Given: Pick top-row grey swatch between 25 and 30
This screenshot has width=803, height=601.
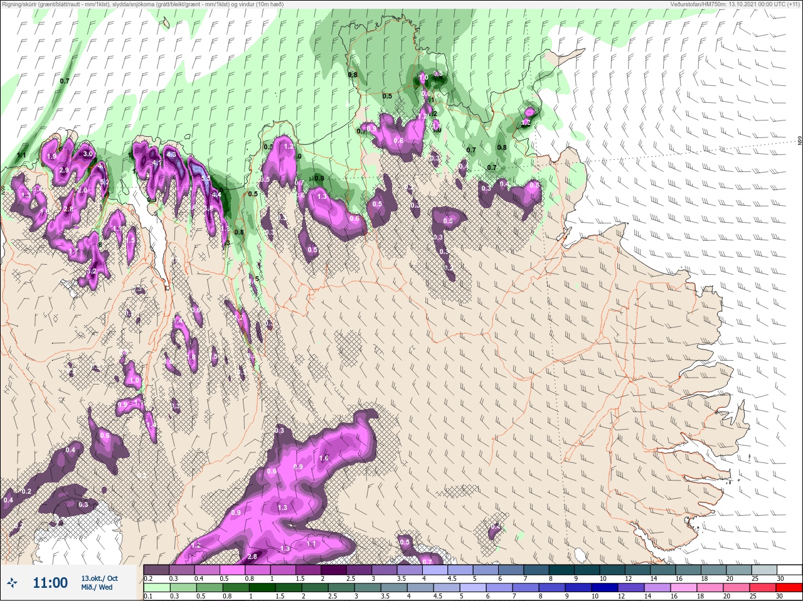Looking at the screenshot, I should pos(765,570).
